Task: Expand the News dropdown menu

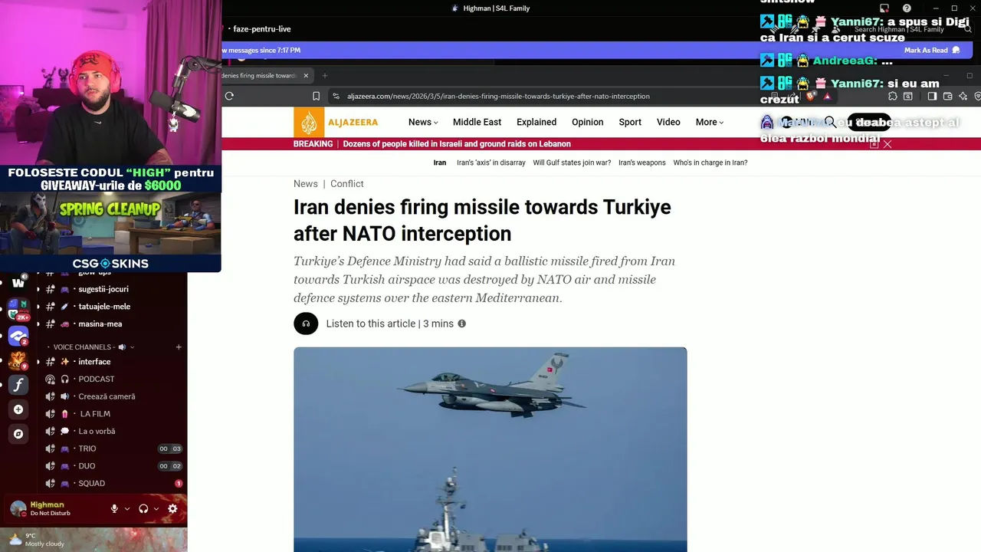Action: point(423,122)
